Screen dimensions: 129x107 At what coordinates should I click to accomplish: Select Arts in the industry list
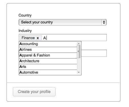point(48,67)
